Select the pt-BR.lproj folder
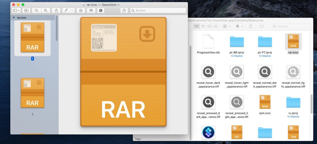 [237, 42]
